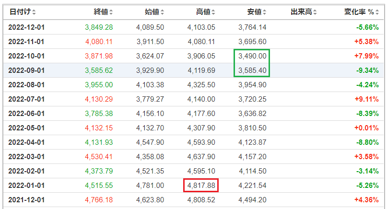Click change rate +3.58%
The width and height of the screenshot is (387, 209).
tap(366, 156)
